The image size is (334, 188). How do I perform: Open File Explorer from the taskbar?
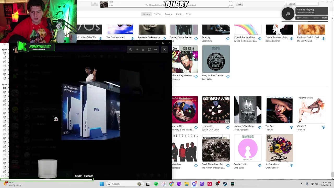pyautogui.click(x=187, y=184)
